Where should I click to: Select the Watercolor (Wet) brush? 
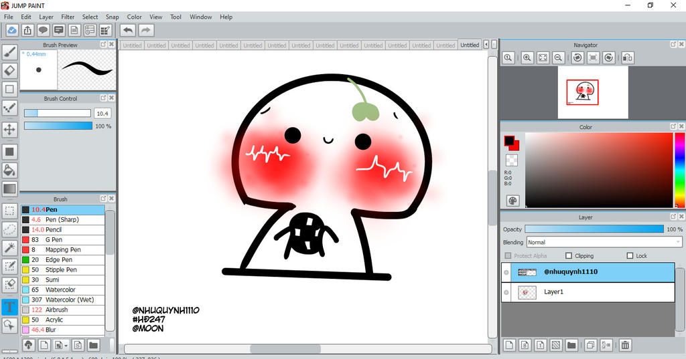coord(63,300)
